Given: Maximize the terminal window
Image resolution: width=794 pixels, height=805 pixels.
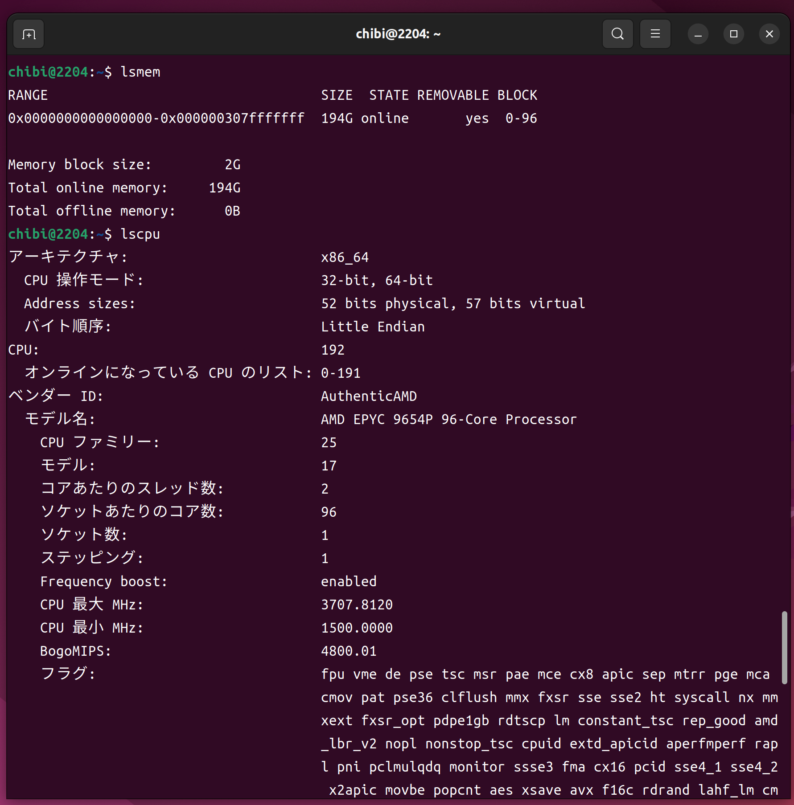Looking at the screenshot, I should [733, 34].
